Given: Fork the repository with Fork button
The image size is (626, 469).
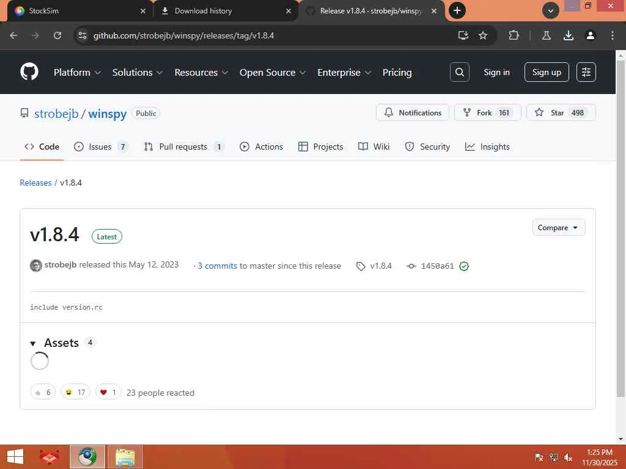Looking at the screenshot, I should [x=487, y=112].
